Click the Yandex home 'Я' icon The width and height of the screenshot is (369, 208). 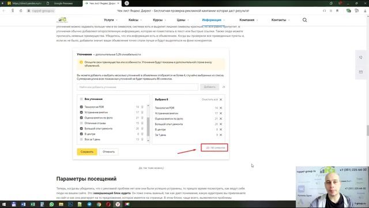pos(13,11)
